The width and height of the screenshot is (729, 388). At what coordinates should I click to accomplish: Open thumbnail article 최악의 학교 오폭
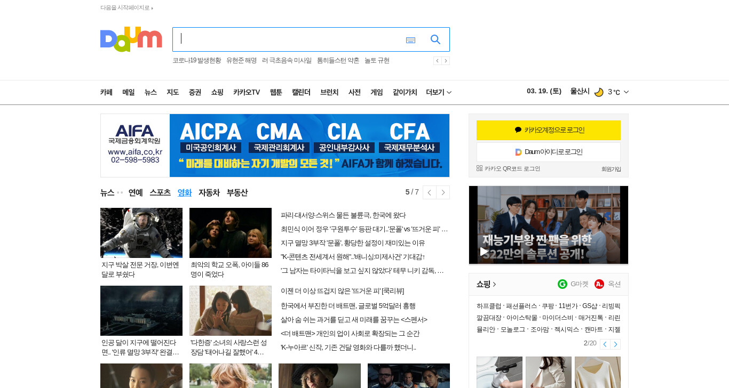click(x=231, y=233)
